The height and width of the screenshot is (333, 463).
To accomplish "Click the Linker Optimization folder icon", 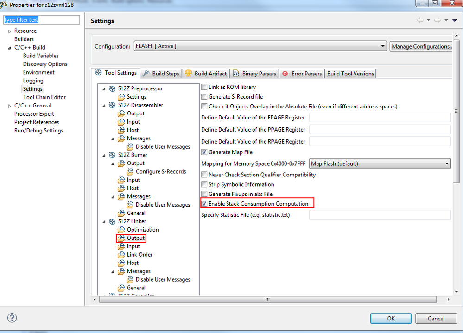I will coord(121,230).
